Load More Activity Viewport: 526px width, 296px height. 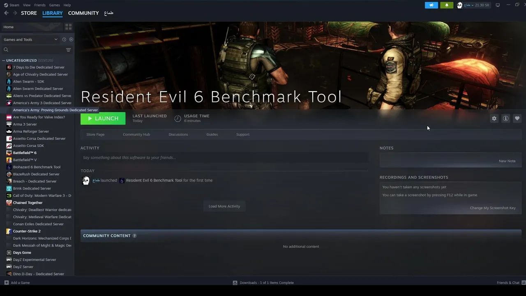click(x=224, y=206)
